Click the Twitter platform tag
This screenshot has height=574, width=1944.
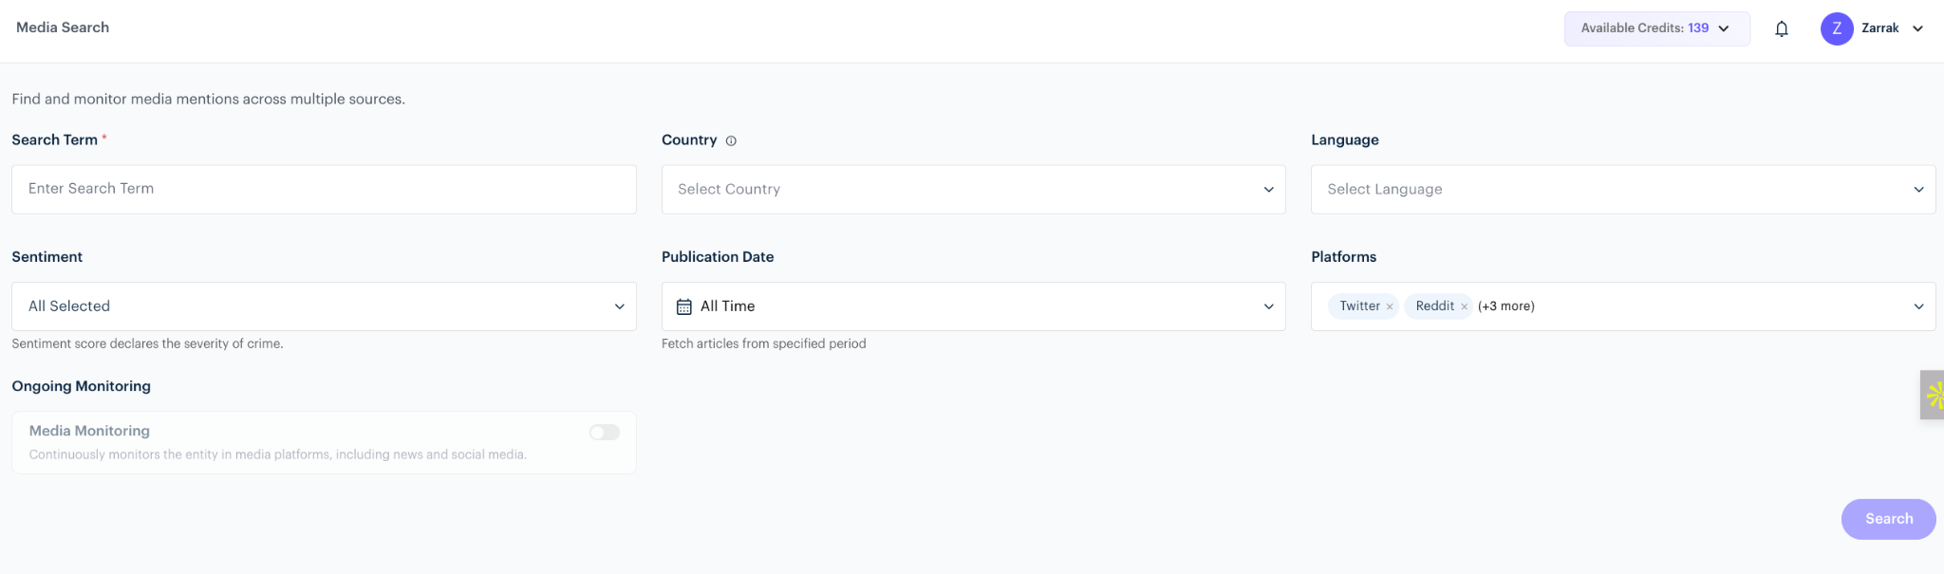tap(1358, 306)
